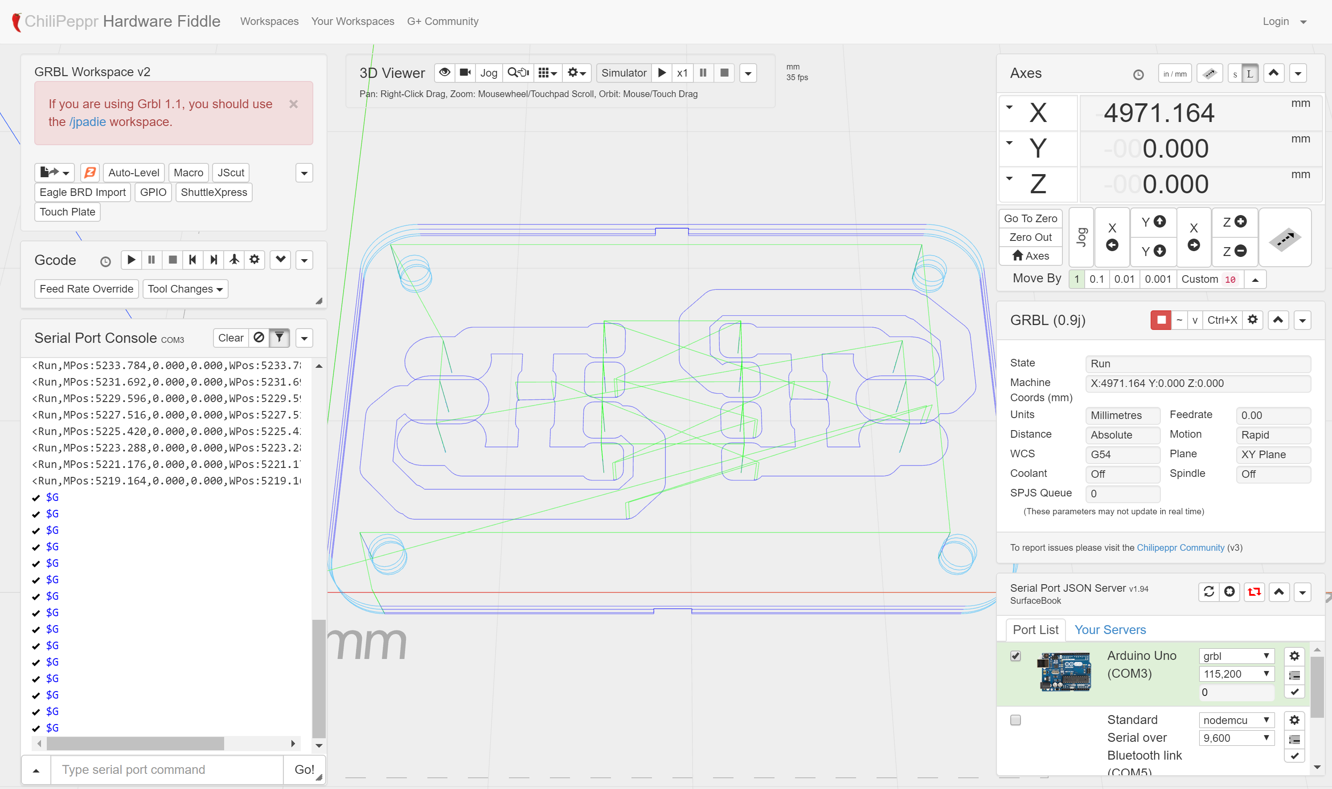Switch to Your Servers tab
Viewport: 1332px width, 789px height.
point(1110,630)
